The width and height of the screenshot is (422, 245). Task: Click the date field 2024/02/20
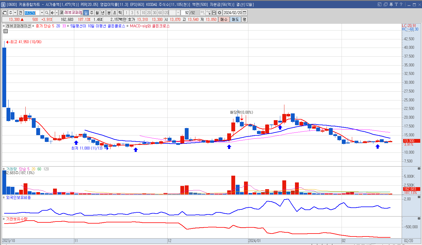click(x=233, y=13)
